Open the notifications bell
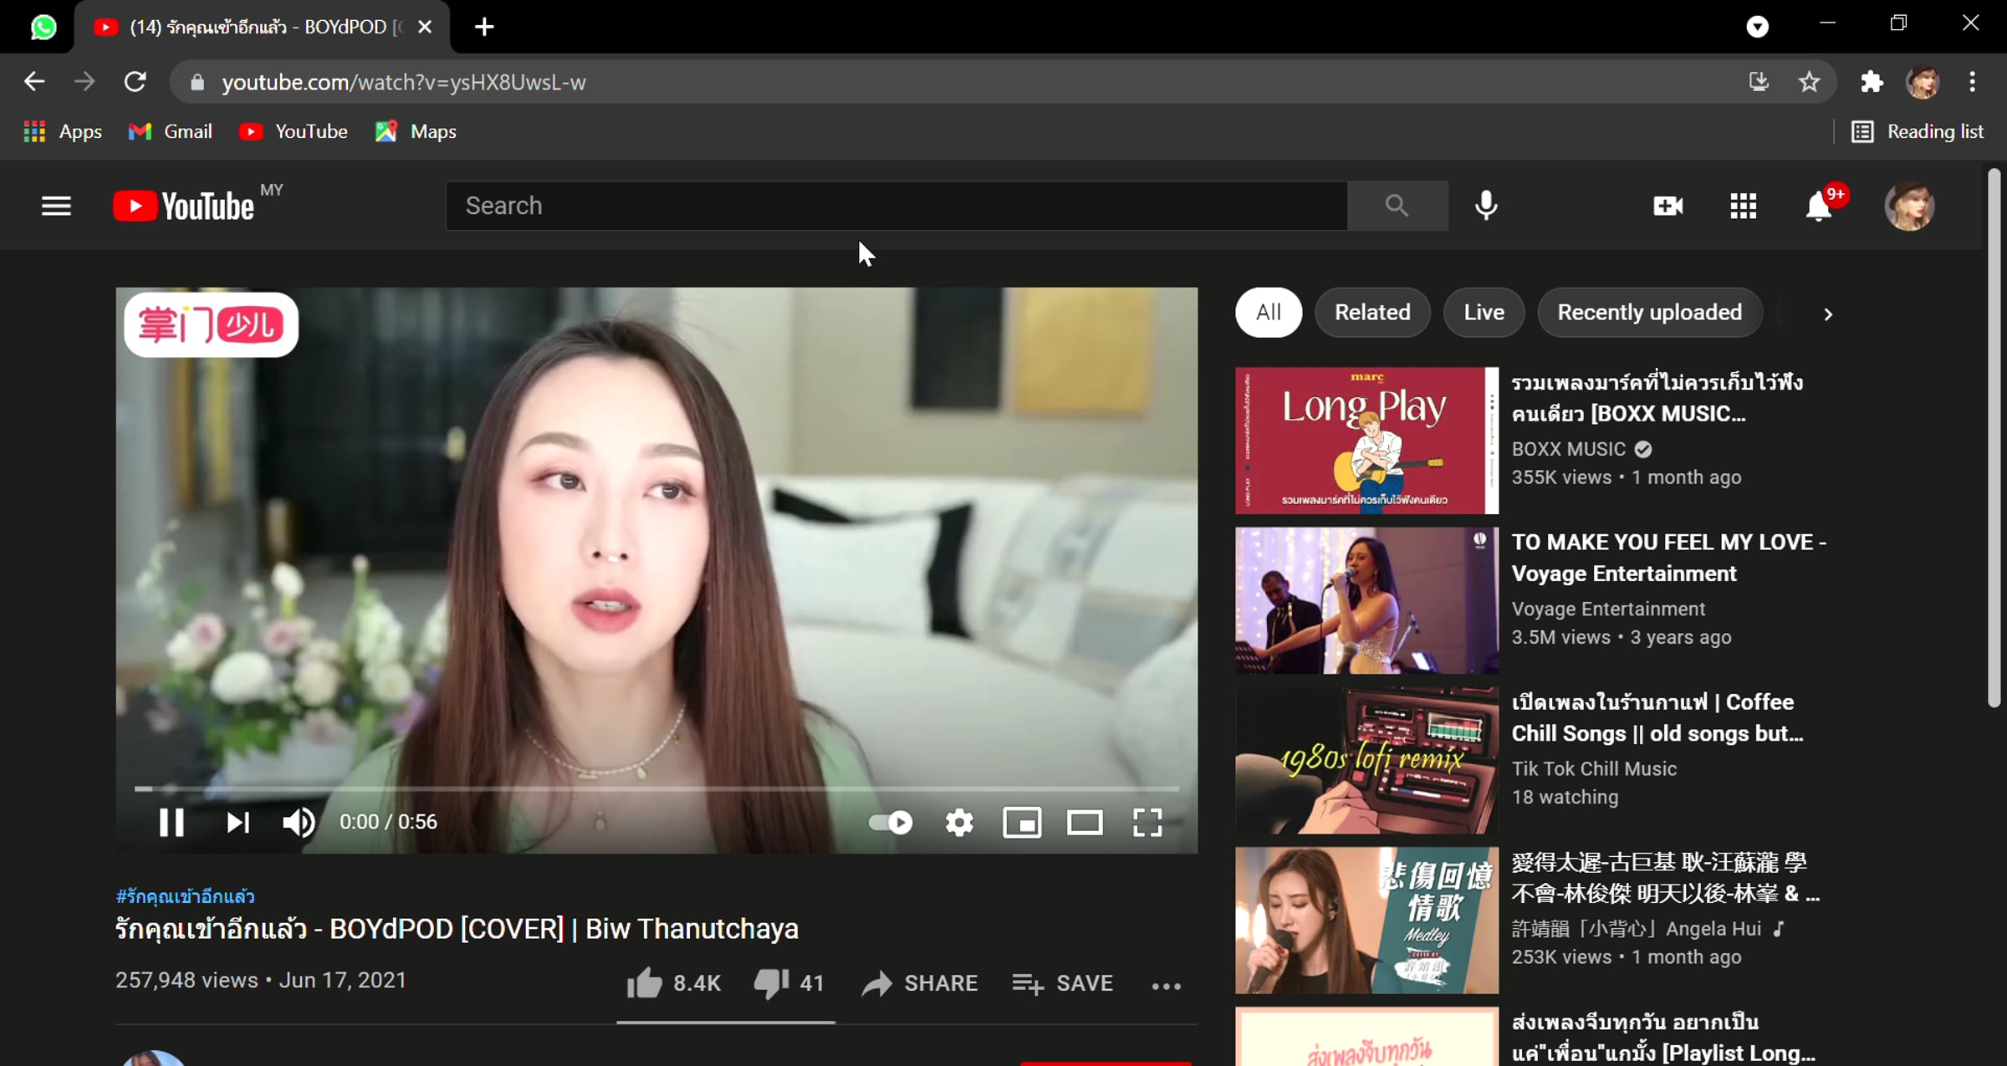The height and width of the screenshot is (1066, 2007). [1818, 206]
